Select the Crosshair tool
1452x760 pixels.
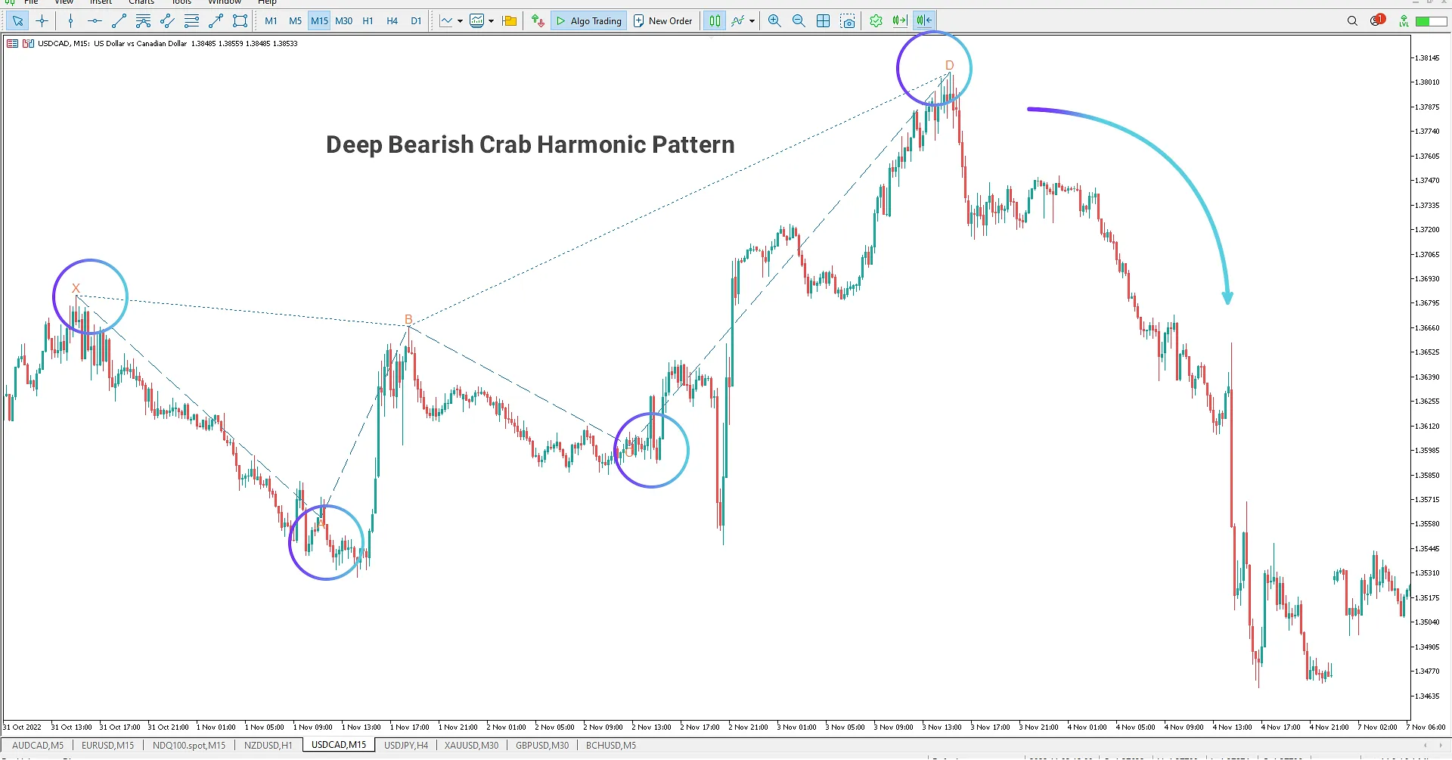42,20
